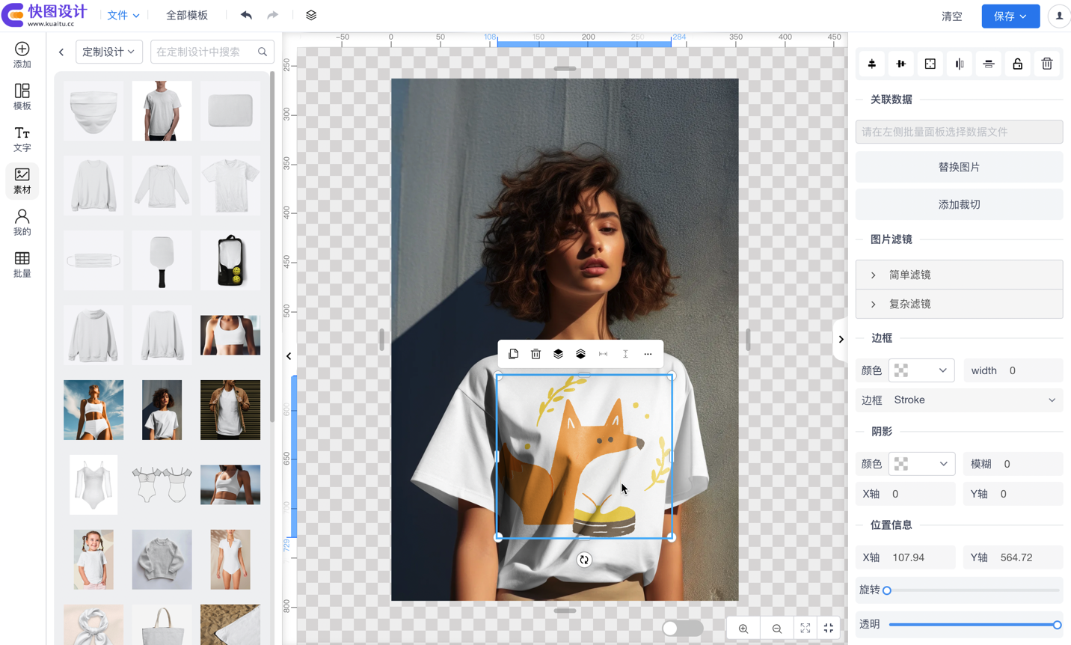Open the 保存 dropdown button
Screen dimensions: 1071x645
click(x=1010, y=16)
